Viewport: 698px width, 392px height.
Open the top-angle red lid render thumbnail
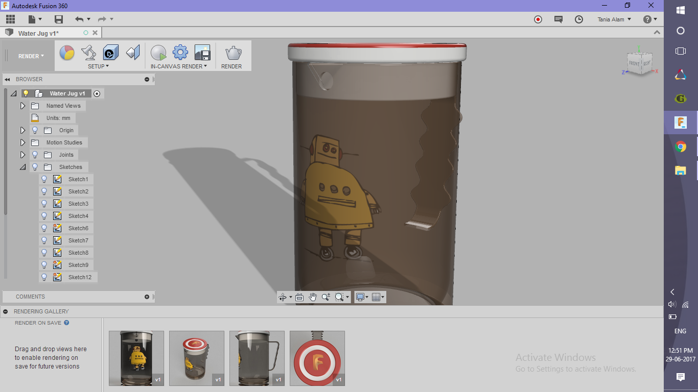197,358
